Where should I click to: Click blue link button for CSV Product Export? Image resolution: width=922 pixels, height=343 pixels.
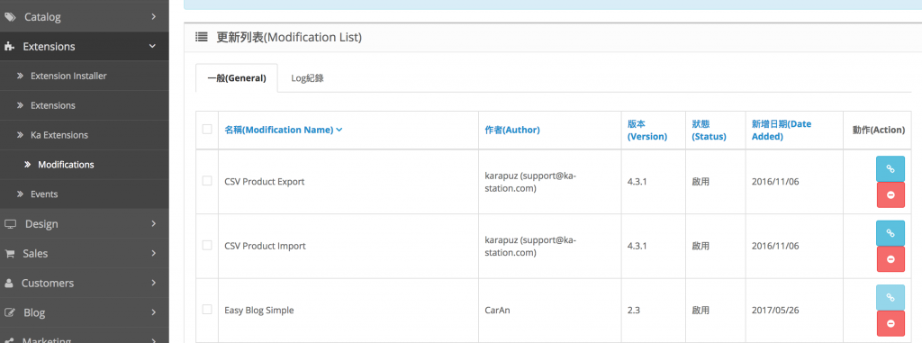click(x=890, y=169)
